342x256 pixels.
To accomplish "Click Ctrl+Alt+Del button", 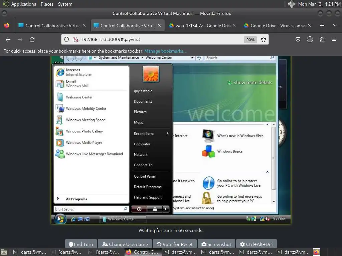I will [256, 244].
